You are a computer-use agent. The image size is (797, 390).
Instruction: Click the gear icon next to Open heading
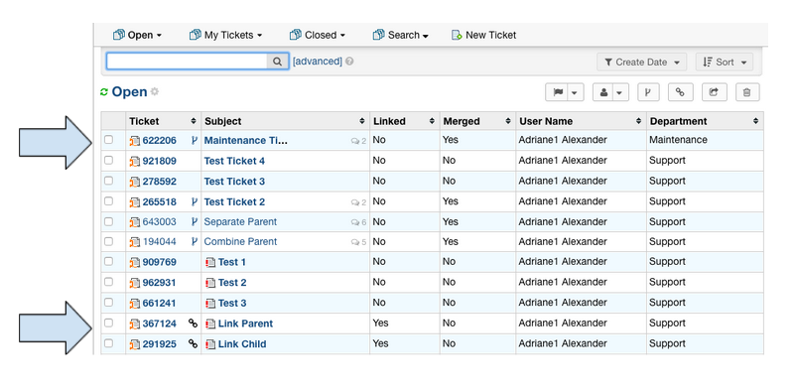155,91
